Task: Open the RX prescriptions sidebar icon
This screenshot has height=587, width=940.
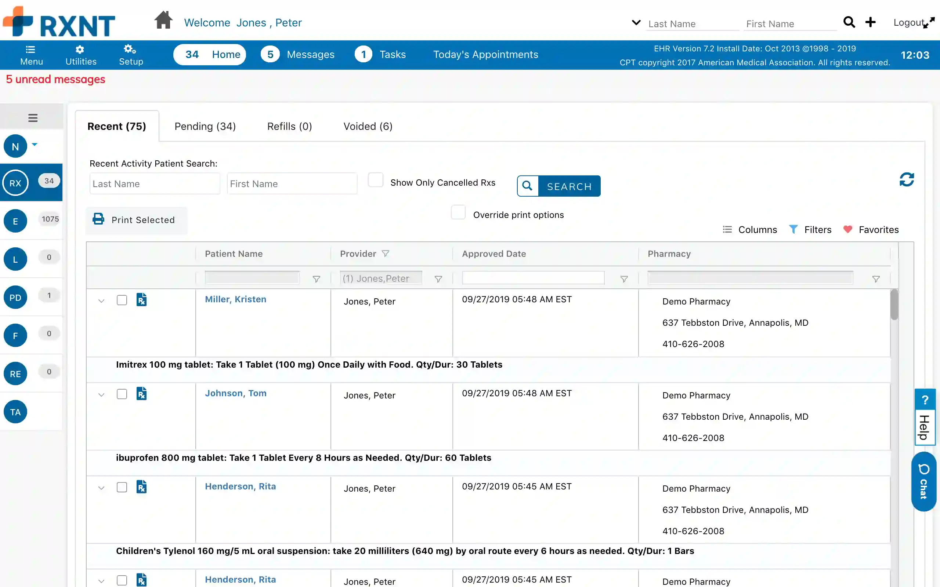Action: 15,182
